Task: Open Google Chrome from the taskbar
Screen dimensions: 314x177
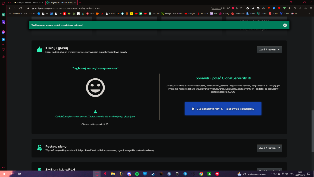Action: [201, 174]
